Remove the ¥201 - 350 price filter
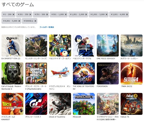The width and height of the screenshot is (144, 122). [30, 14]
